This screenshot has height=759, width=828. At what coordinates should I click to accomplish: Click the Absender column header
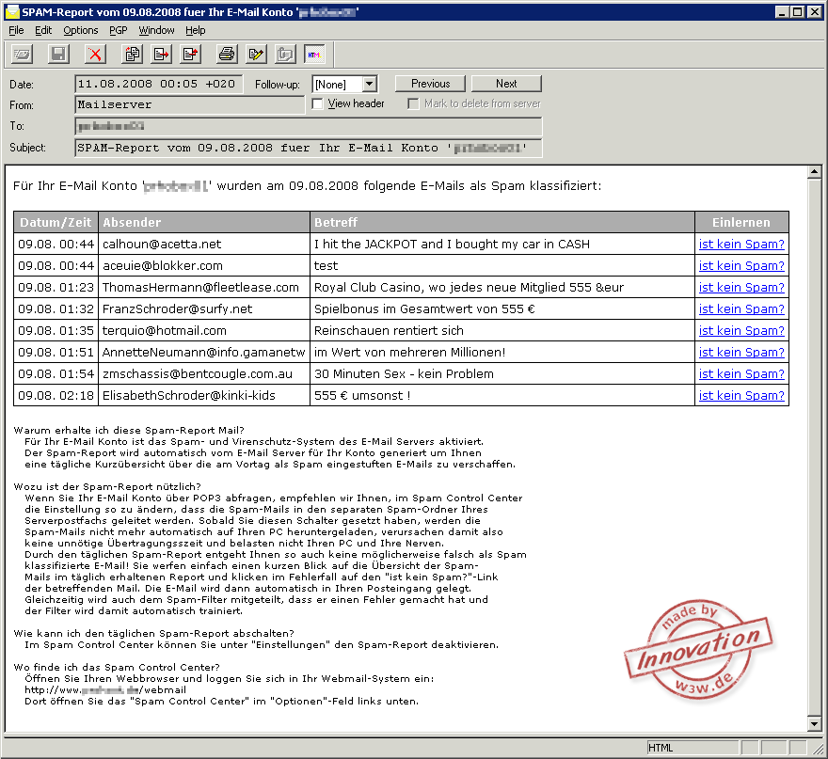pyautogui.click(x=204, y=222)
